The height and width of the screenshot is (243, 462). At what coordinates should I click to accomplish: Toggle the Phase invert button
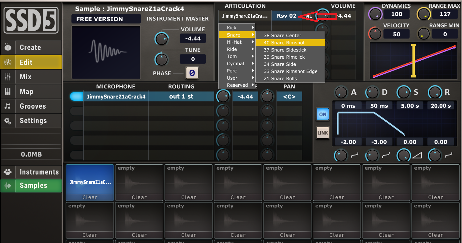(x=192, y=73)
